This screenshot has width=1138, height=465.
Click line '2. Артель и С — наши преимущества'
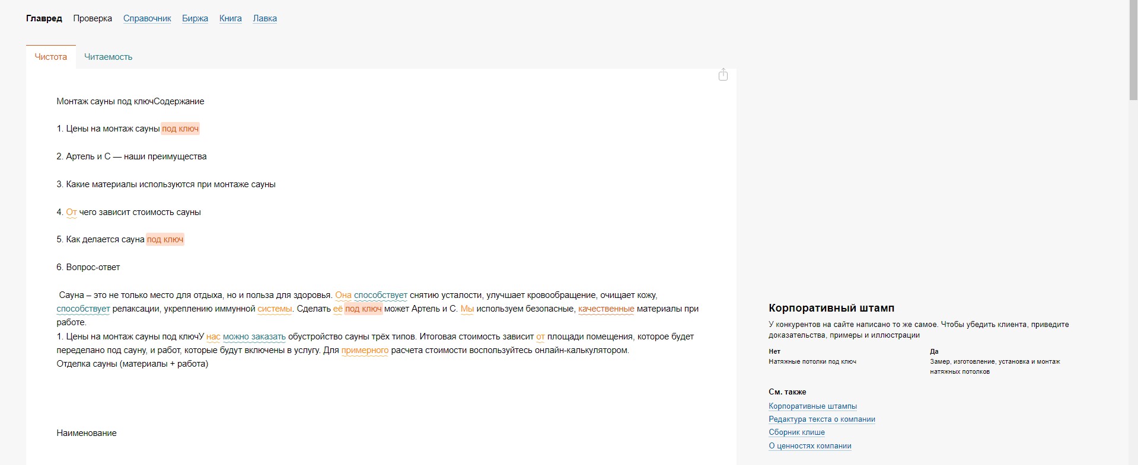(x=132, y=156)
